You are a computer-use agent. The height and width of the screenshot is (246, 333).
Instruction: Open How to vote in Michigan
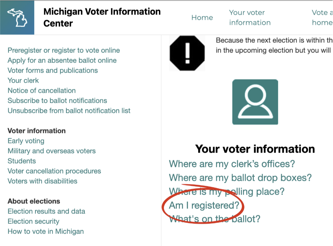(45, 231)
